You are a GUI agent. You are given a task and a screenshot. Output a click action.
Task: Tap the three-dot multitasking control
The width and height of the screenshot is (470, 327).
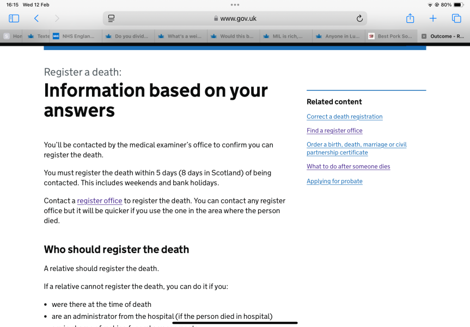click(235, 5)
